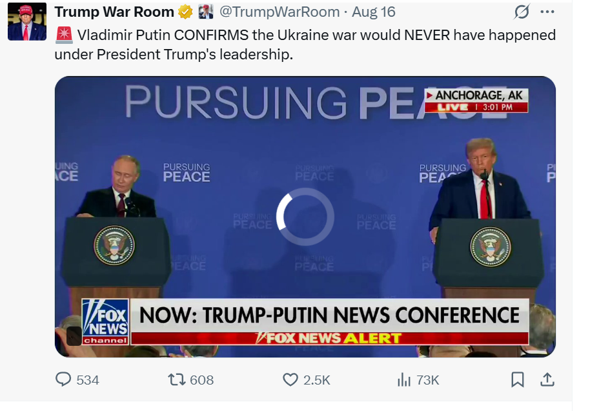Open the Trump War Room profile avatar
599x411 pixels.
(x=27, y=21)
